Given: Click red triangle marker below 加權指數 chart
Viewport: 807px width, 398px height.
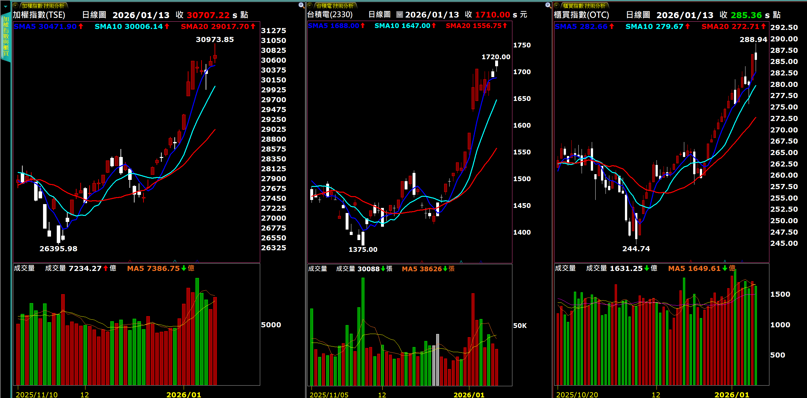Looking at the screenshot, I should 130,261.
